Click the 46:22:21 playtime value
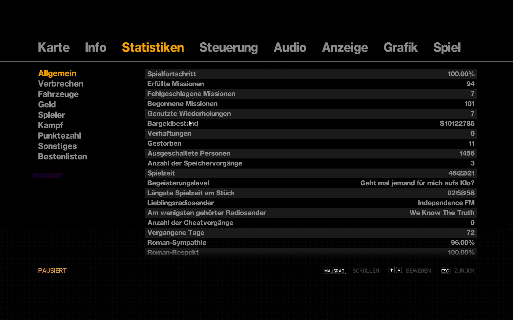Viewport: 513px width, 320px height. tap(461, 173)
